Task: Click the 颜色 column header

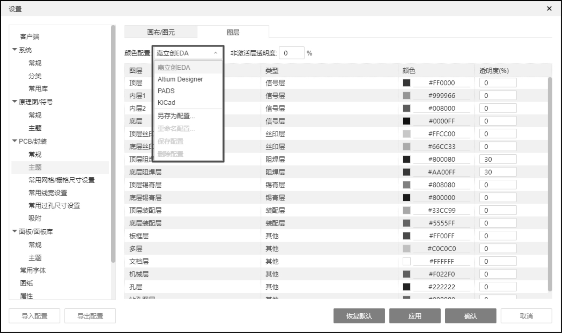Action: click(x=409, y=71)
